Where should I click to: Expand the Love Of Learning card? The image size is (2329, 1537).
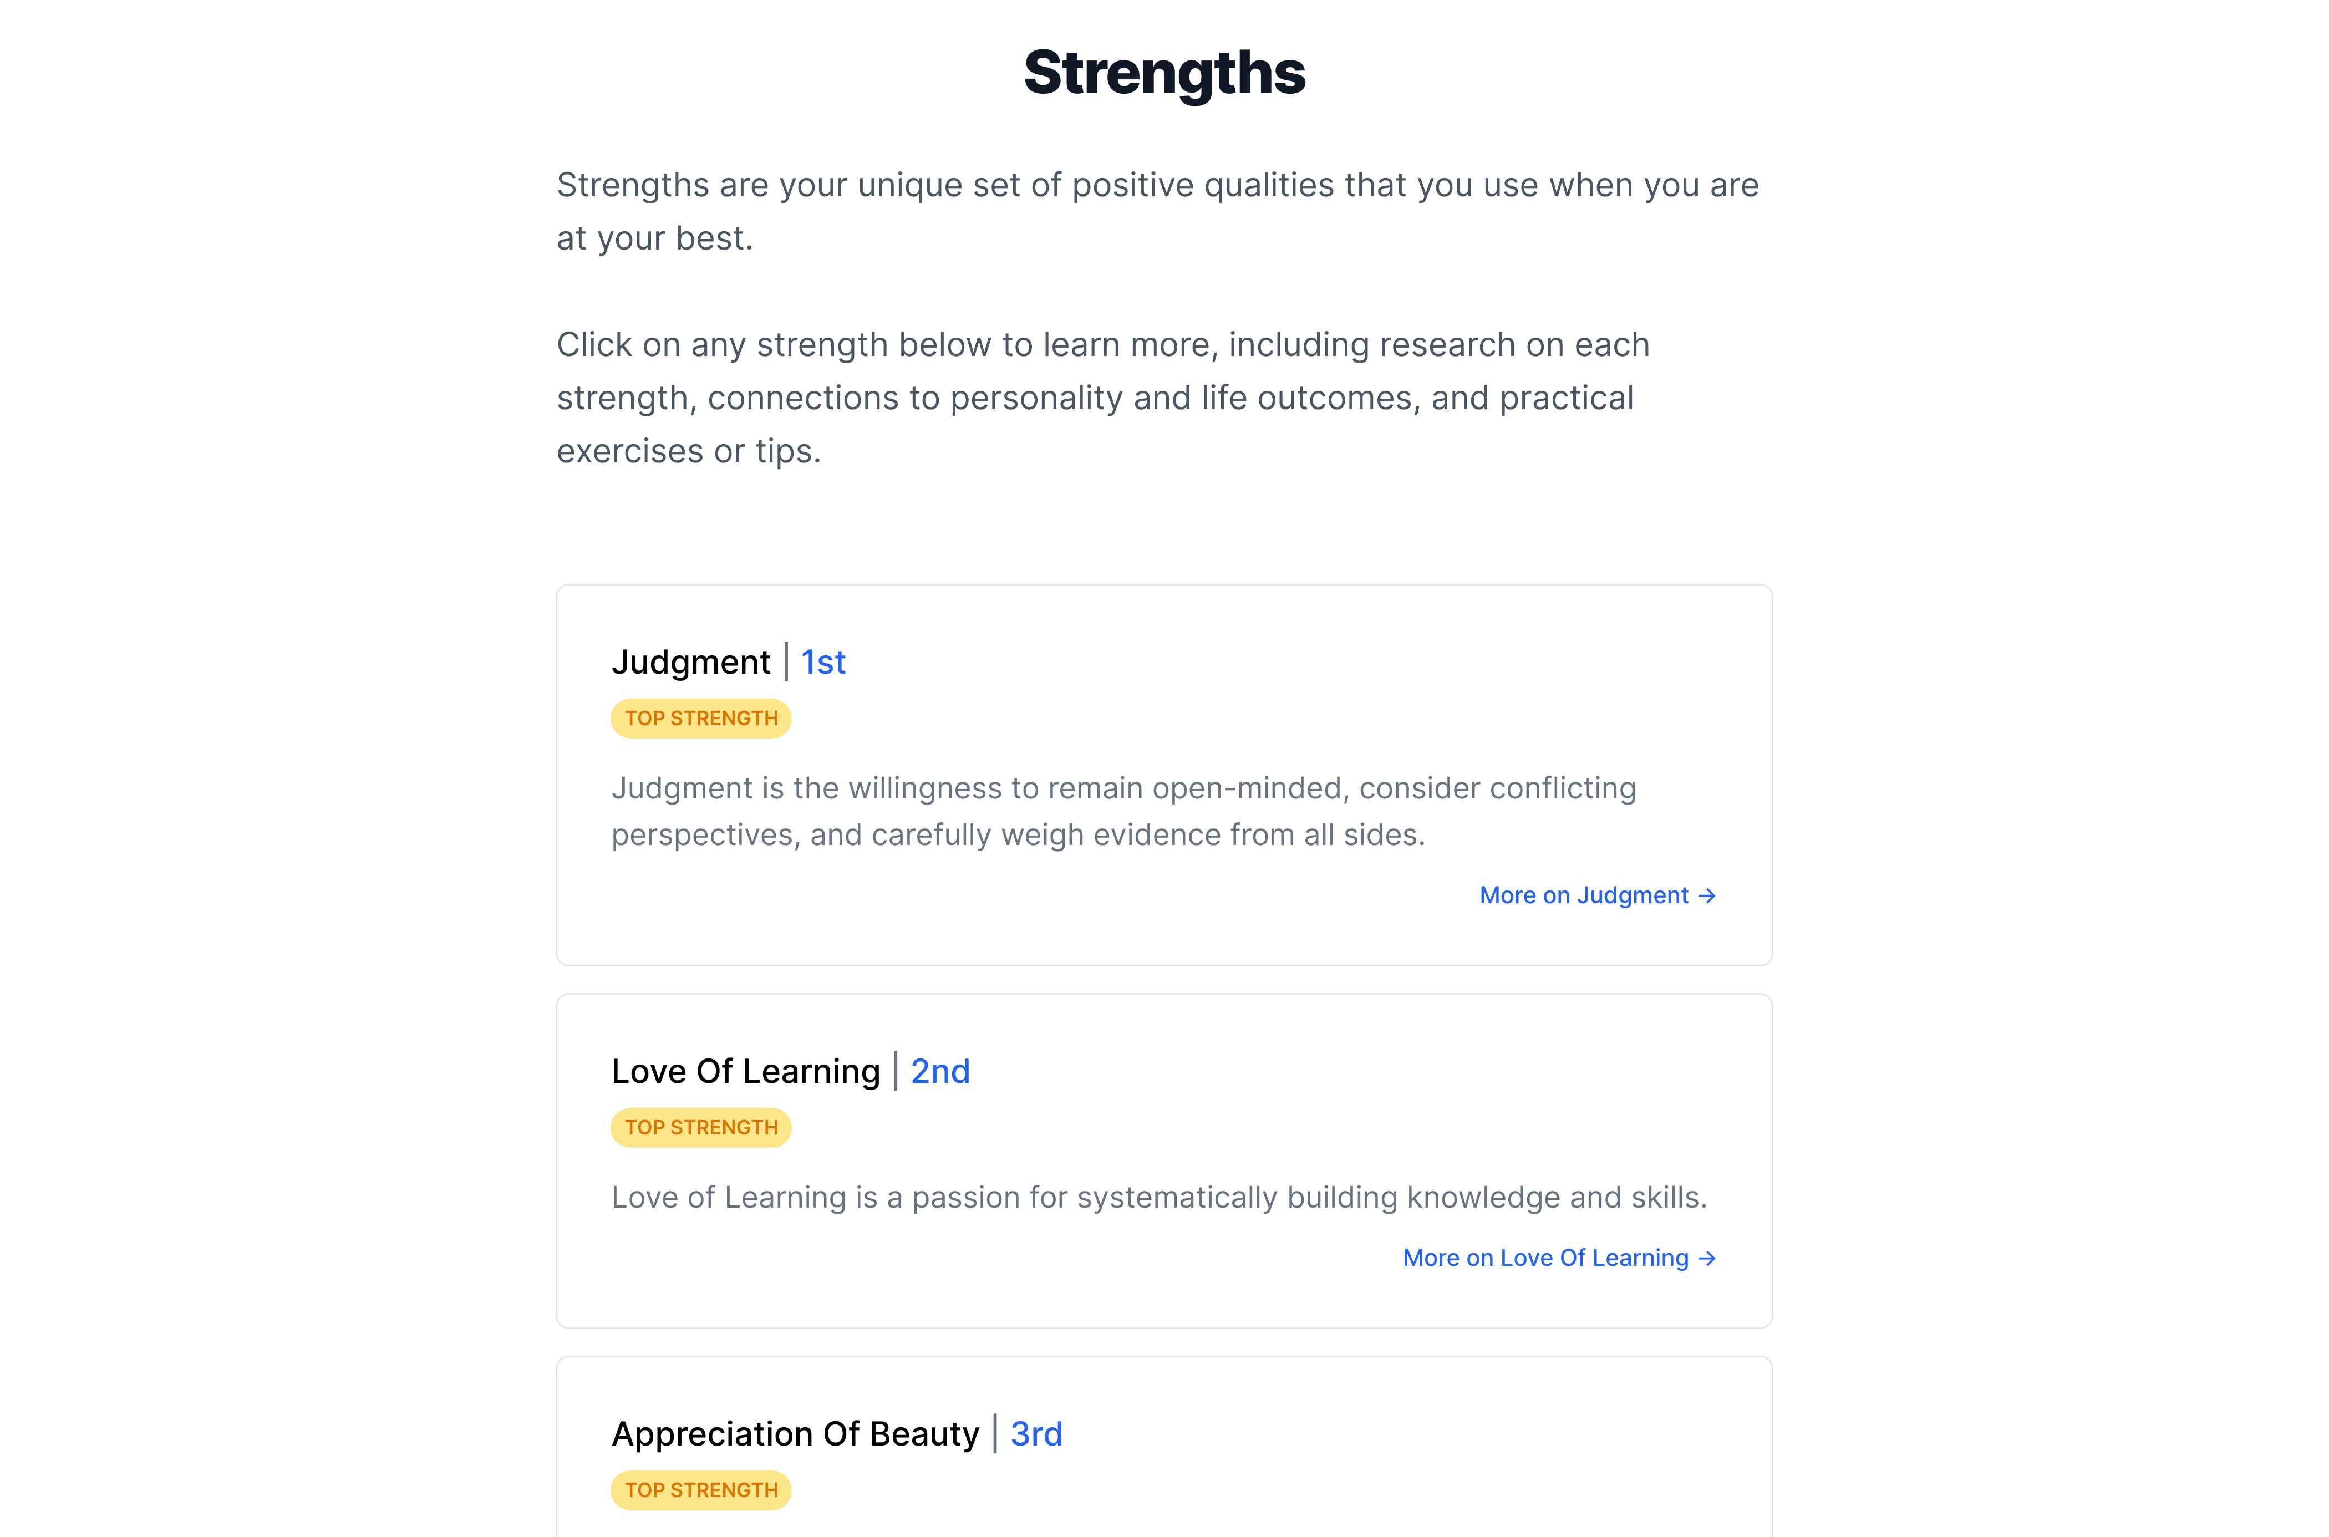tap(1163, 1162)
